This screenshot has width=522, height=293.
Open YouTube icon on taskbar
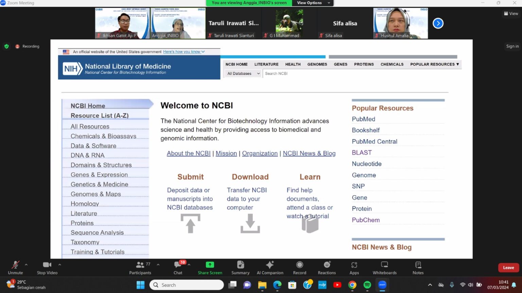coord(337,285)
